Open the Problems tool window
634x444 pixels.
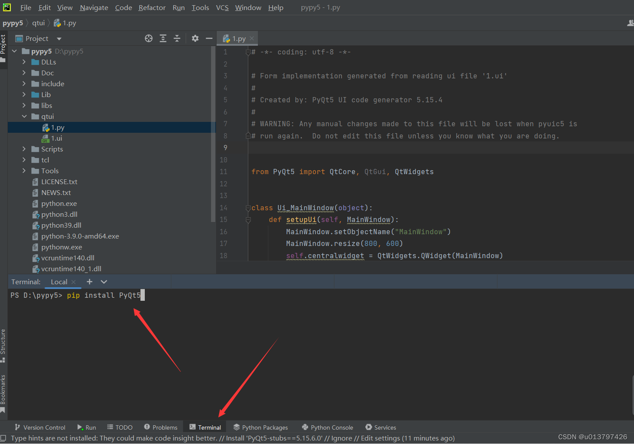point(161,427)
